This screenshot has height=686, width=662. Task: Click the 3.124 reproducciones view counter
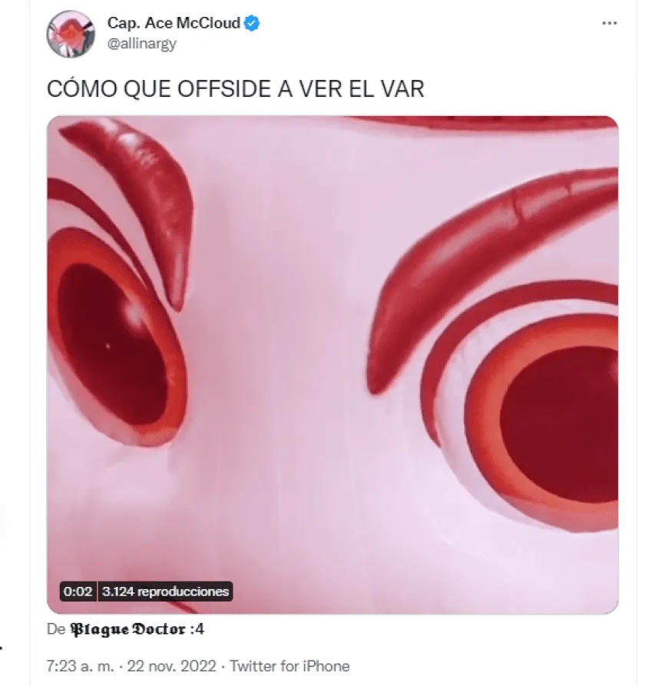point(165,592)
